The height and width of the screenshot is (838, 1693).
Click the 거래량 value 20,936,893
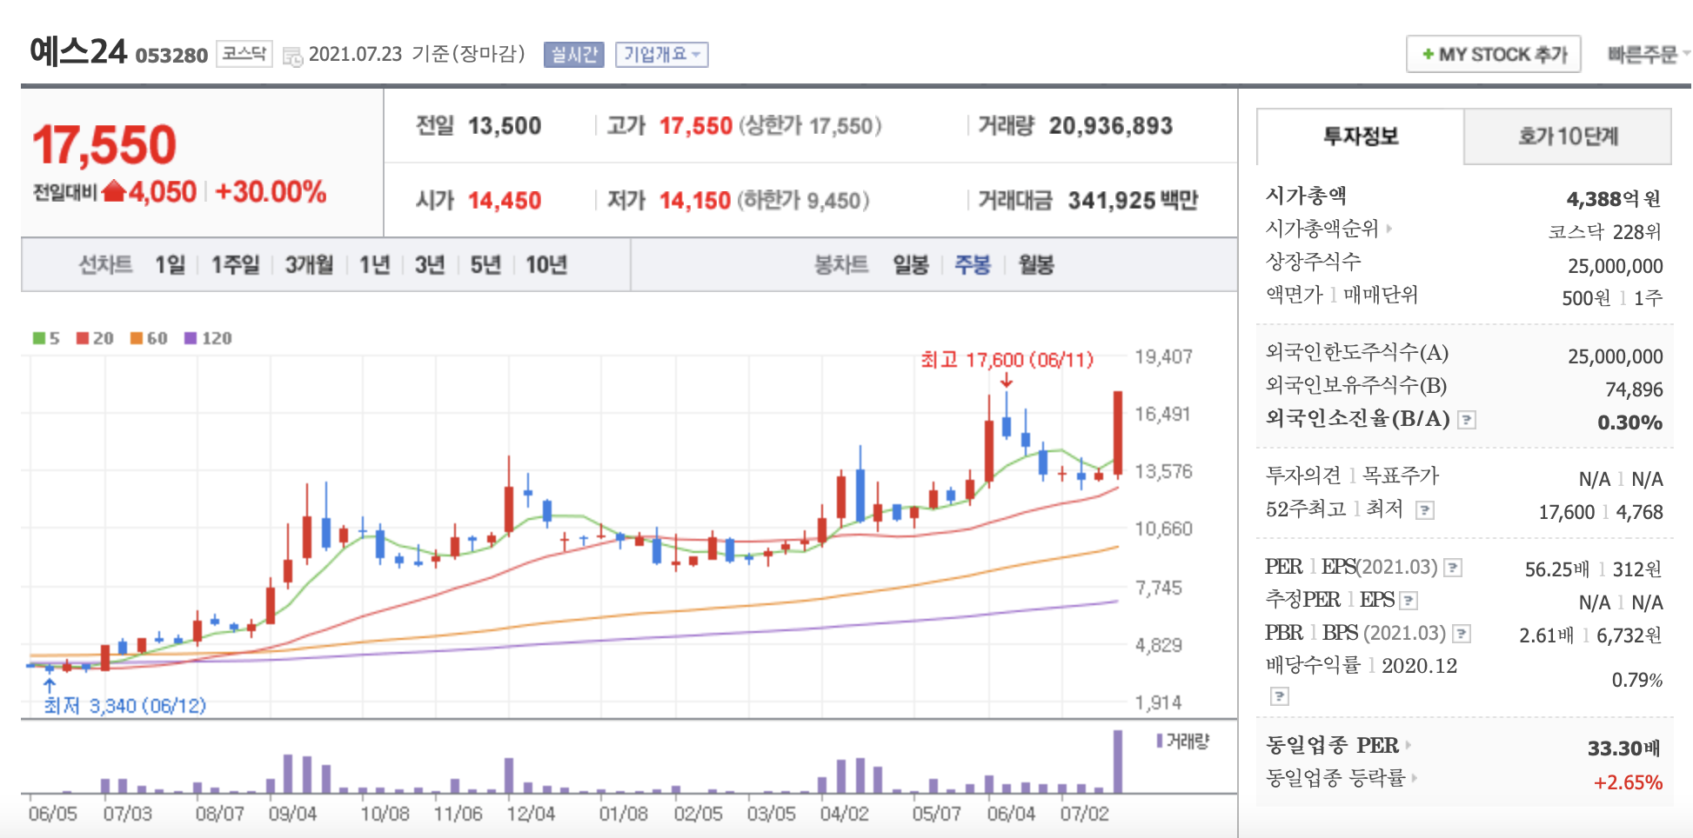[1111, 126]
